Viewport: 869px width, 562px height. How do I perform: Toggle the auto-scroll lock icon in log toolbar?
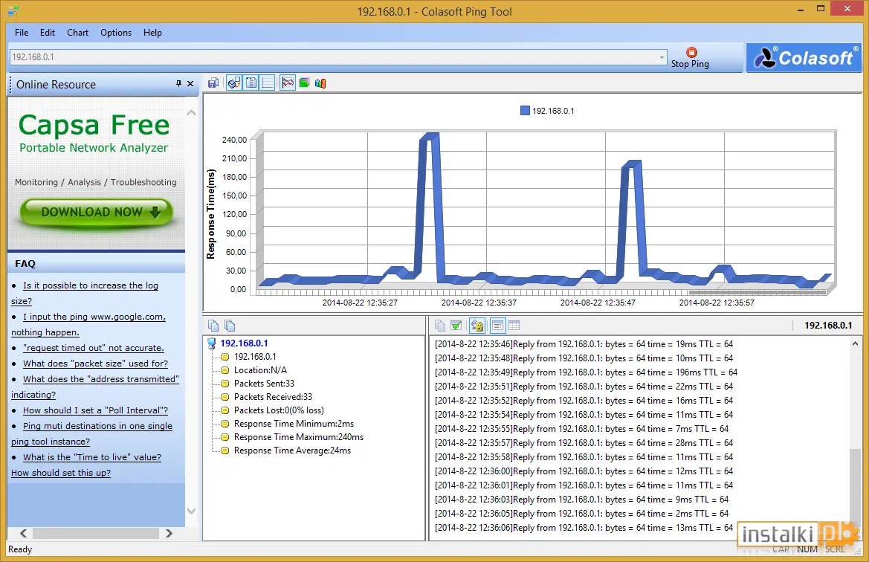click(477, 326)
